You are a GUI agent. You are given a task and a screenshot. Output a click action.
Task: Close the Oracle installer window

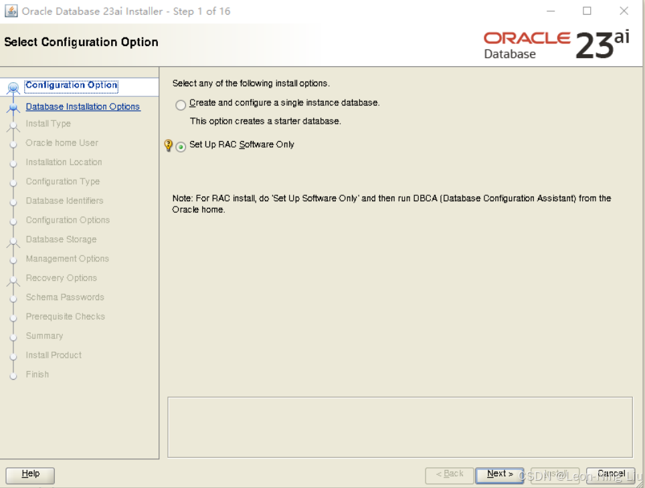pos(624,11)
